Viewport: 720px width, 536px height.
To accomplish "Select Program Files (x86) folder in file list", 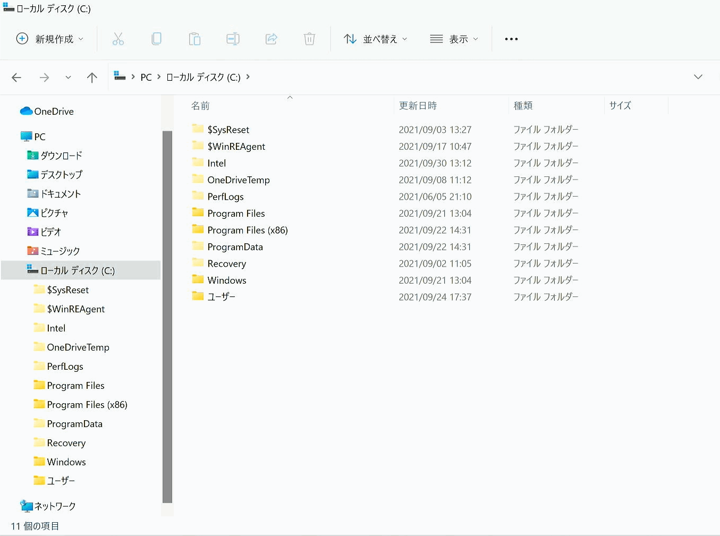I will tap(240, 230).
